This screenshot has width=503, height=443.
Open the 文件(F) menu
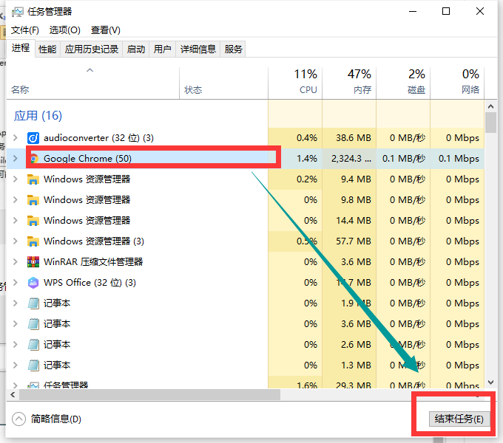click(24, 30)
